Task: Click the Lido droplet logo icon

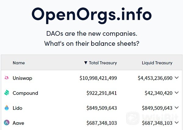Action: pyautogui.click(x=7, y=108)
